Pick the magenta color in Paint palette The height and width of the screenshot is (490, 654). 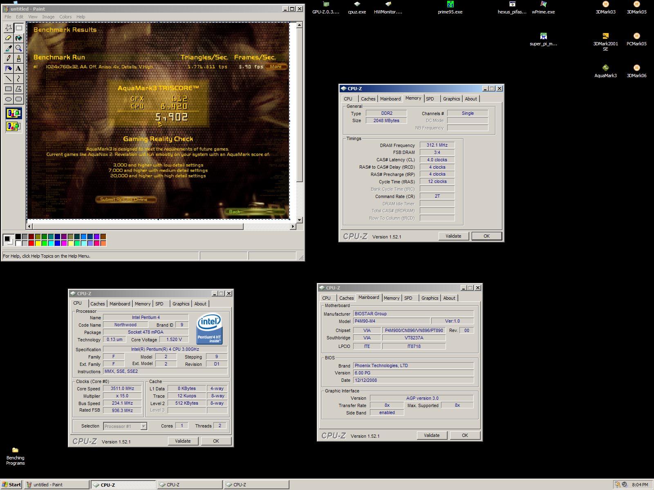click(64, 243)
